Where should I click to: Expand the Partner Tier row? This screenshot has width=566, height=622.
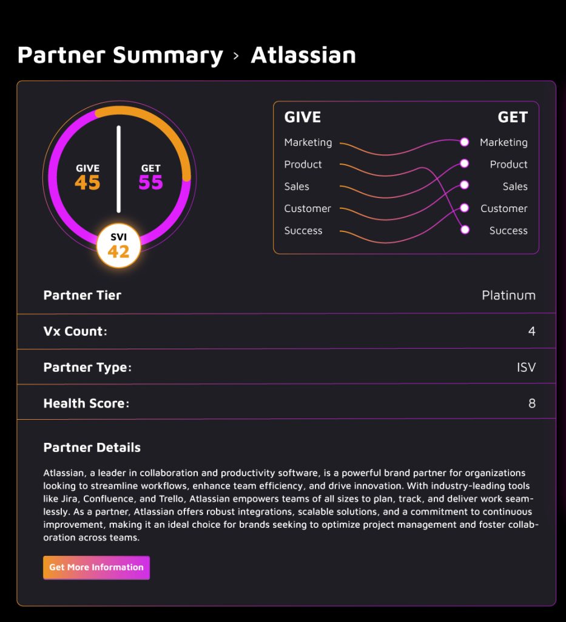pyautogui.click(x=283, y=295)
